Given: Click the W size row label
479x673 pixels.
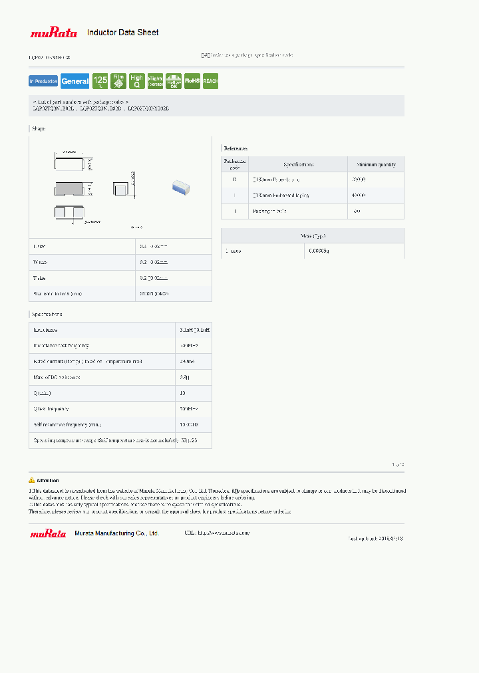Looking at the screenshot, I should [41, 262].
